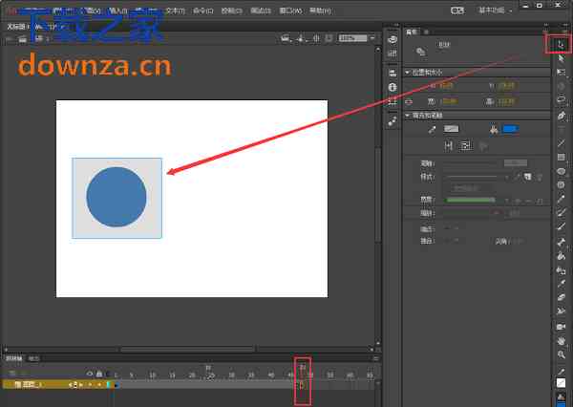Open the collapsed Transform panel icon
This screenshot has width=573, height=407.
(x=393, y=101)
